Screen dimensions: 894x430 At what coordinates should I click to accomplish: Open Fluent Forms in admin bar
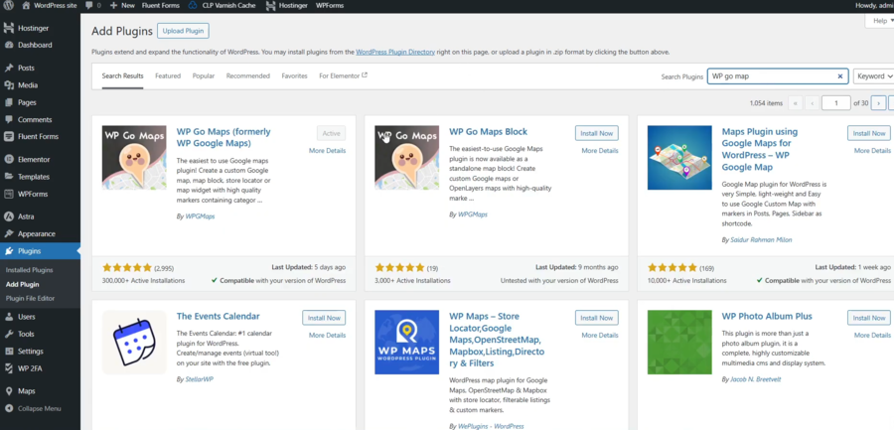tap(160, 5)
